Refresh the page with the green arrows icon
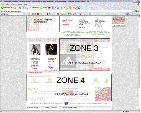 pyautogui.click(x=23, y=8)
